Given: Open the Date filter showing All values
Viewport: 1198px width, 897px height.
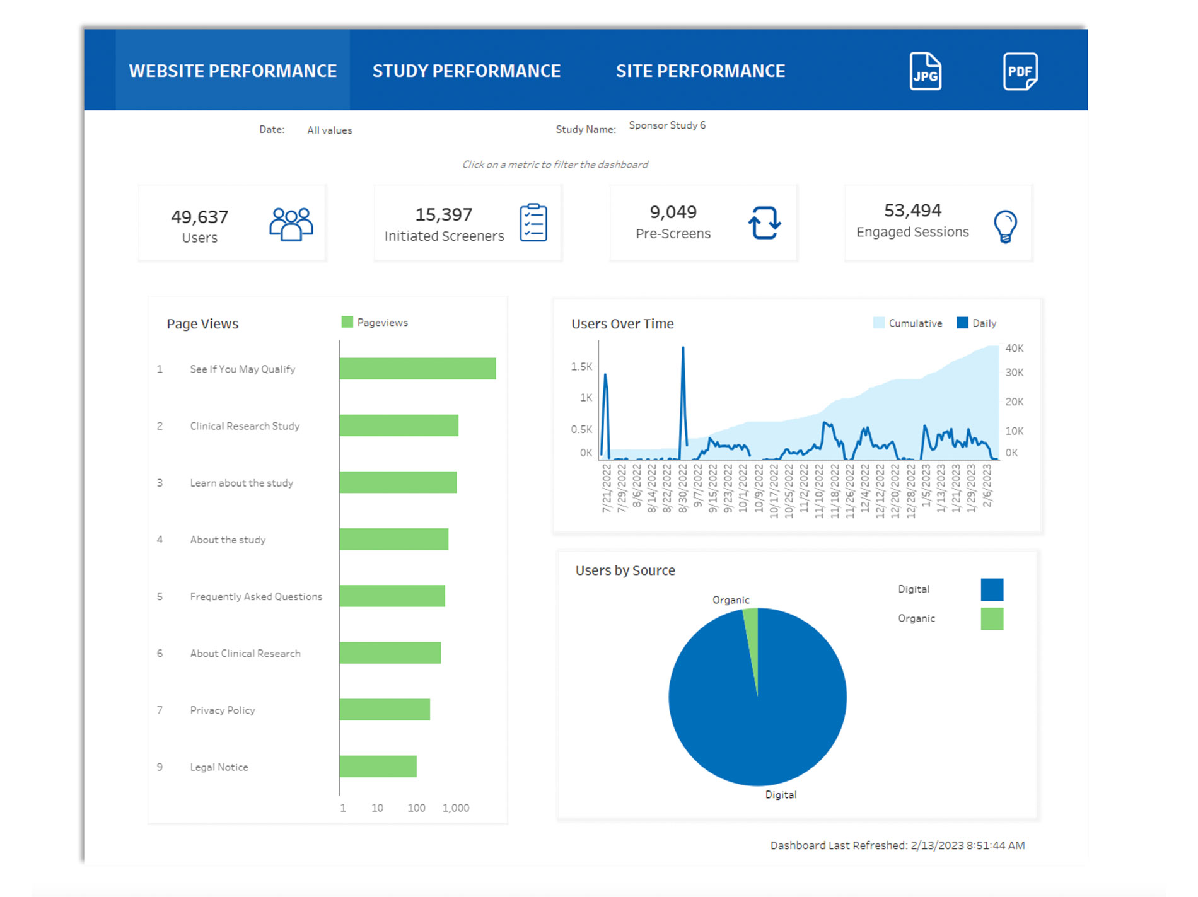Looking at the screenshot, I should (x=329, y=130).
